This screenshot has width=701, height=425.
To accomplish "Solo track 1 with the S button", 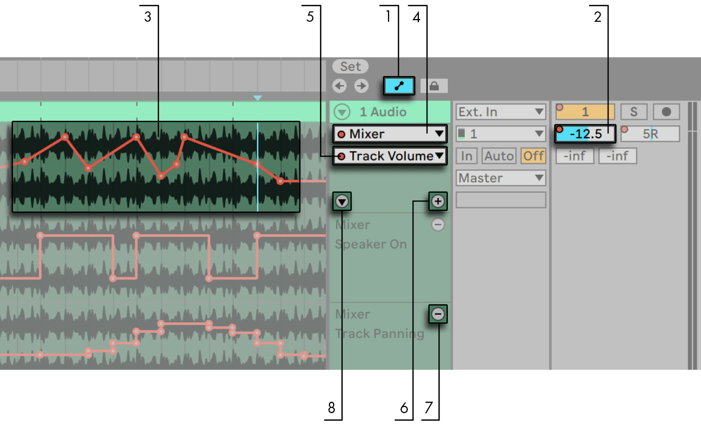I will (634, 111).
